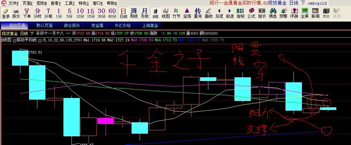Open the 帮助 Help menu
This screenshot has width=351, height=145.
tap(112, 3)
